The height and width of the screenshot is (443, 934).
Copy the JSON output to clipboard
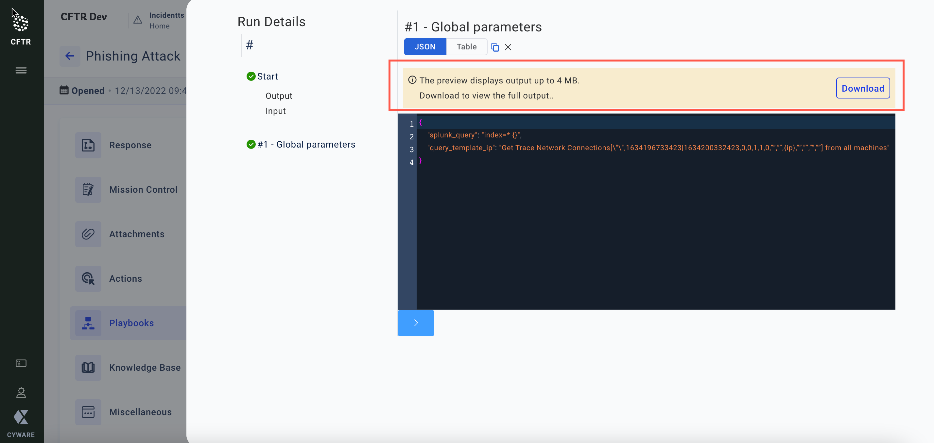click(x=495, y=47)
